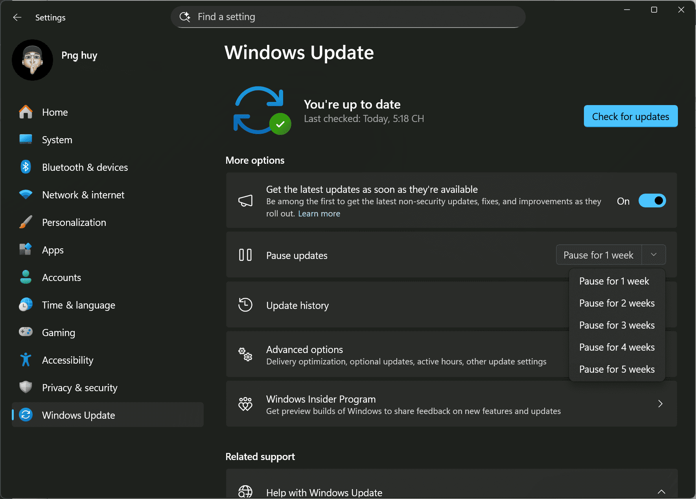696x499 pixels.
Task: Click the Privacy & security shield icon
Action: pyautogui.click(x=26, y=387)
